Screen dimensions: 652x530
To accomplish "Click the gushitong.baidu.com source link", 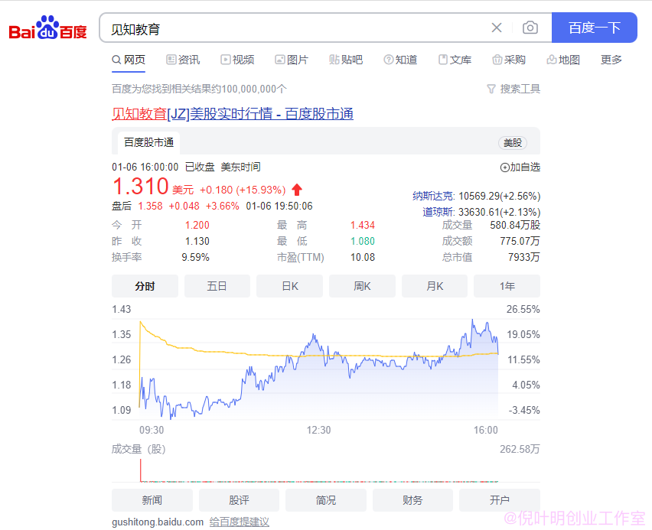I will [158, 522].
